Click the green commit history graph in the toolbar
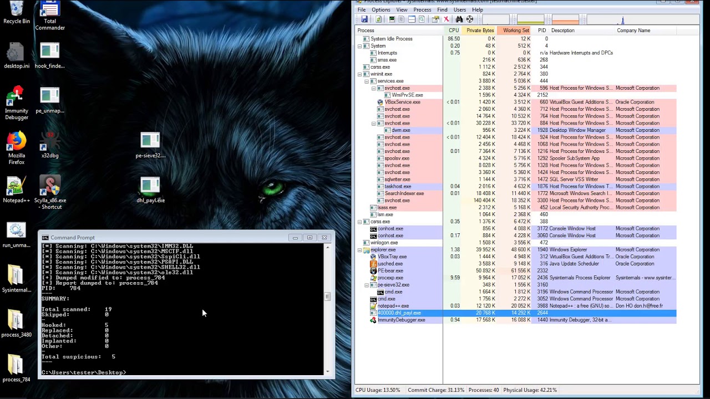This screenshot has height=399, width=710. point(531,21)
